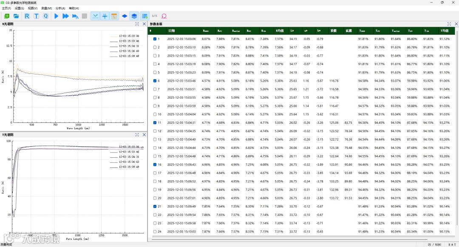The height and width of the screenshot is (247, 459).
Task: Click the pink loop icon in the toolbar
Action: (x=164, y=16)
